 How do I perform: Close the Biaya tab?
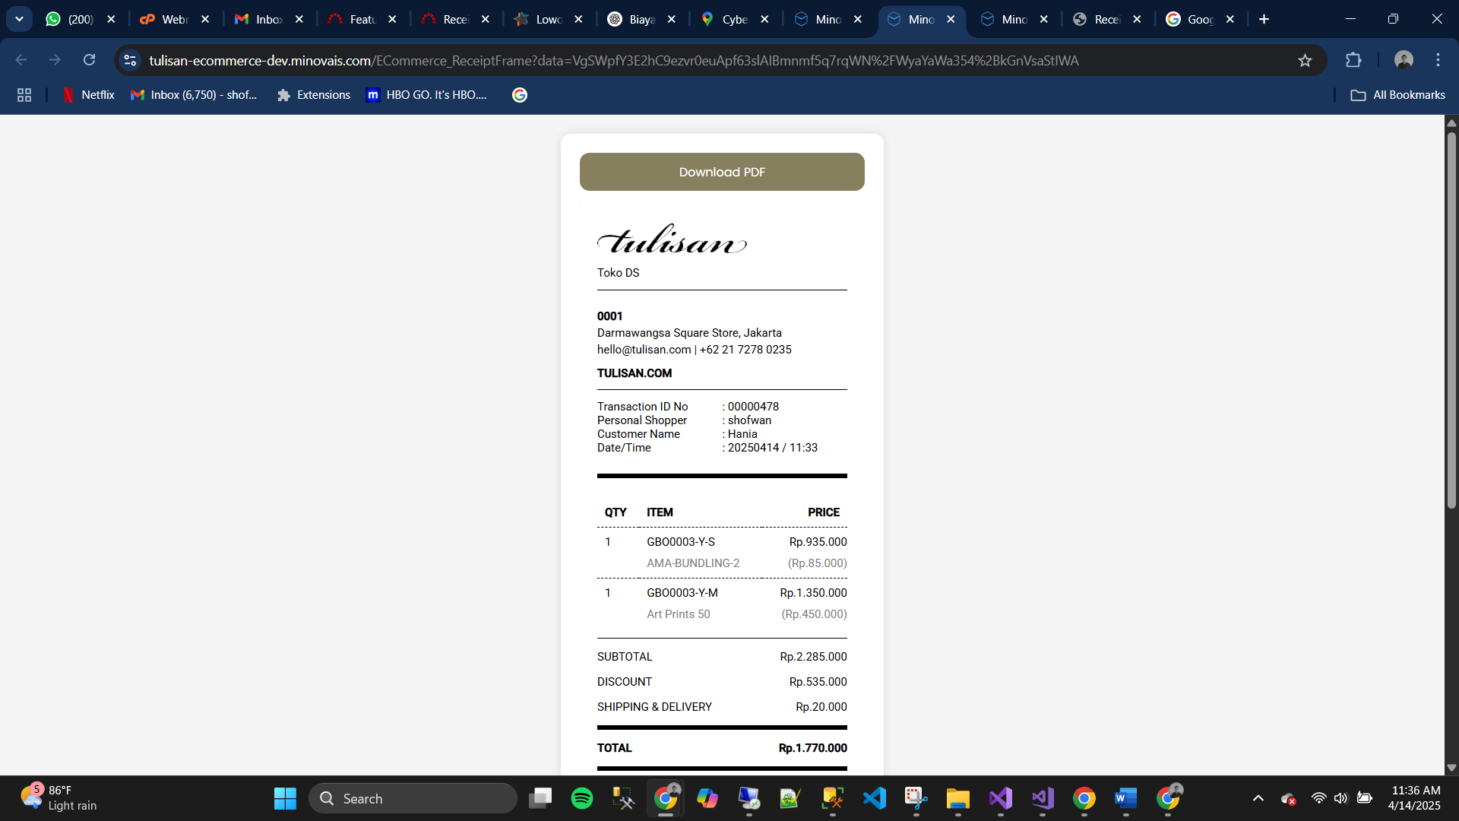[672, 19]
